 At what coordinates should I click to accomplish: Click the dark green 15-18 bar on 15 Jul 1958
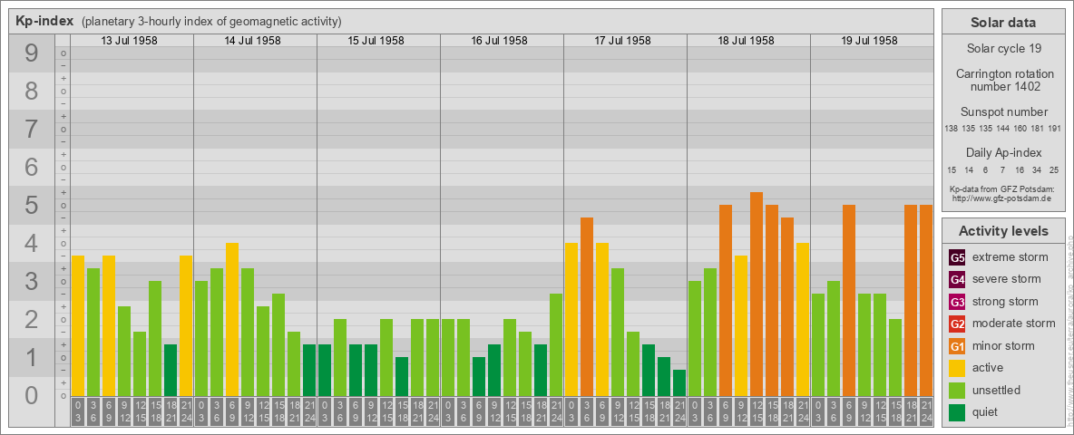402,376
